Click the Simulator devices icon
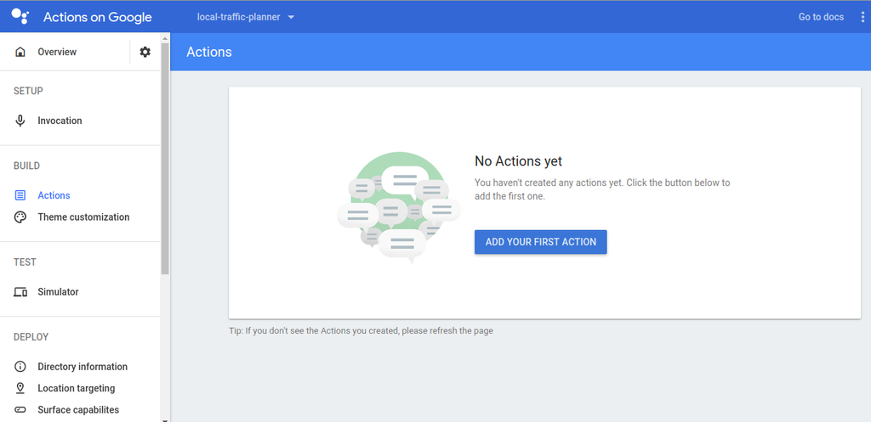This screenshot has width=871, height=422. click(x=20, y=292)
